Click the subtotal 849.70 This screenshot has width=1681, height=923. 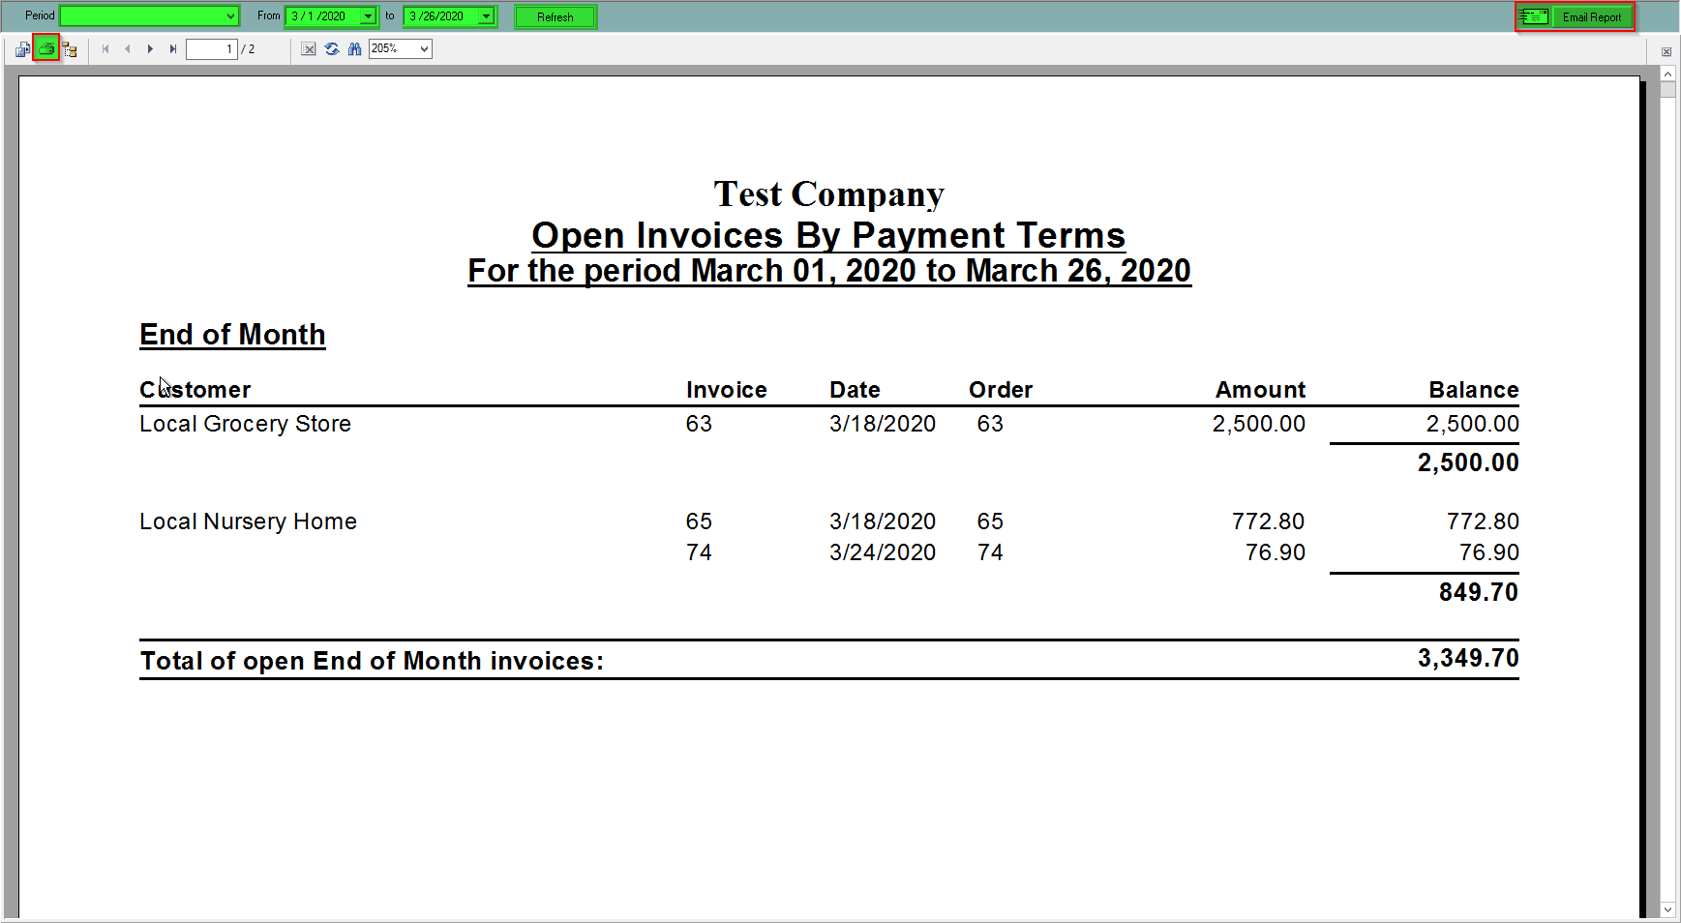(1479, 592)
